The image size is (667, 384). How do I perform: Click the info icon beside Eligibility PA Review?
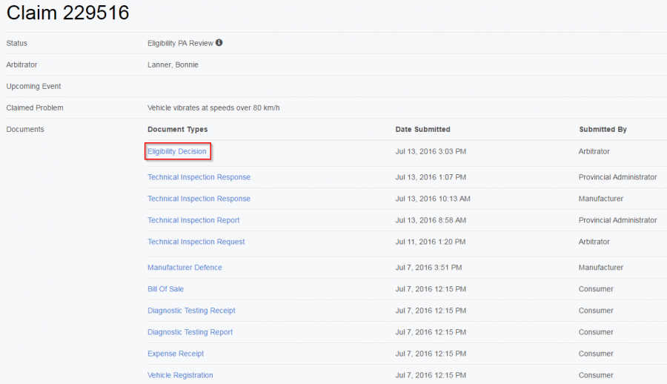pyautogui.click(x=219, y=43)
